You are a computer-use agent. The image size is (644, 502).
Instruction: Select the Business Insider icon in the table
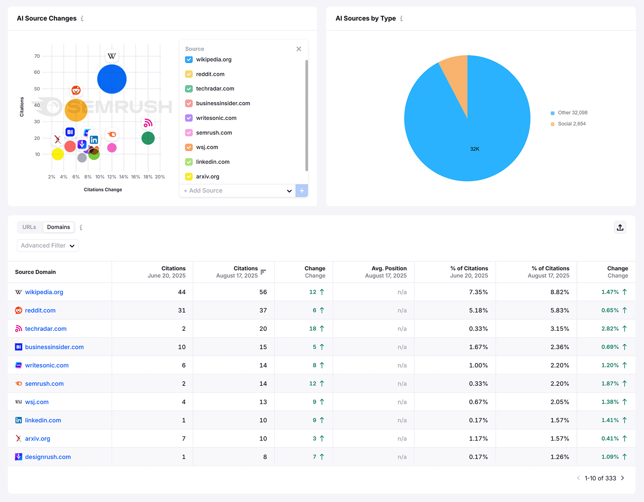[19, 347]
